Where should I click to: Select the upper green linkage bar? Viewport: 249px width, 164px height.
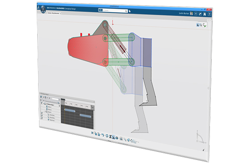[x=119, y=38]
